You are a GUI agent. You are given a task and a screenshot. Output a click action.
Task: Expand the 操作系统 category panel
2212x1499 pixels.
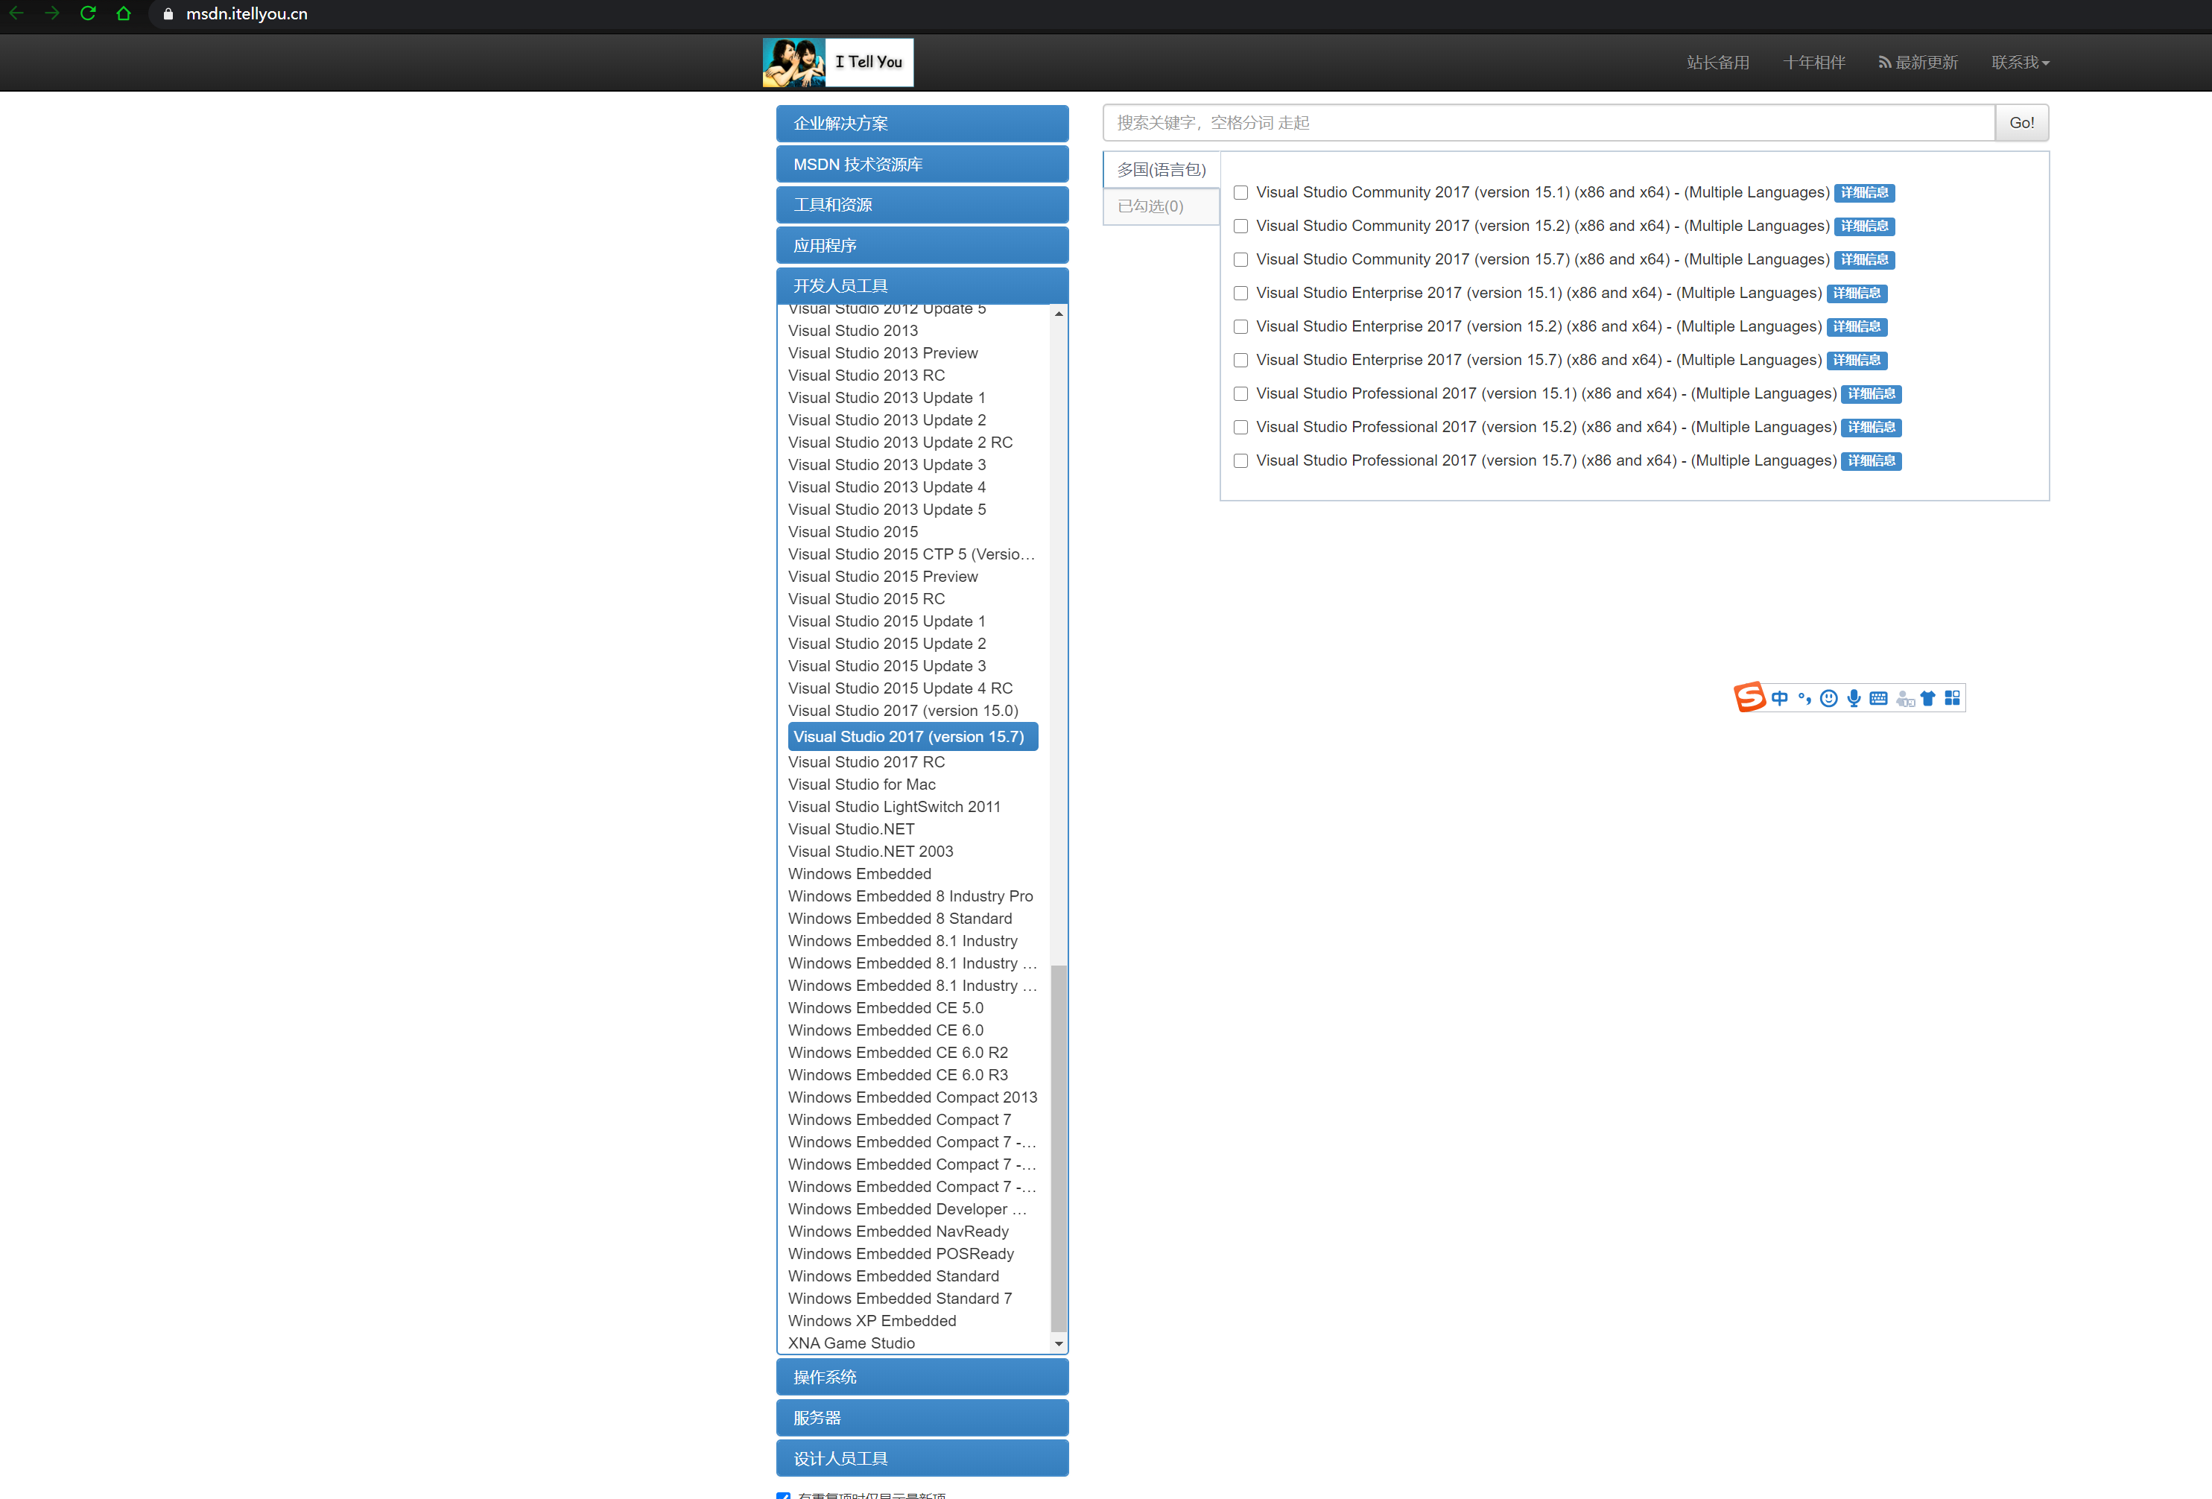pos(922,1377)
